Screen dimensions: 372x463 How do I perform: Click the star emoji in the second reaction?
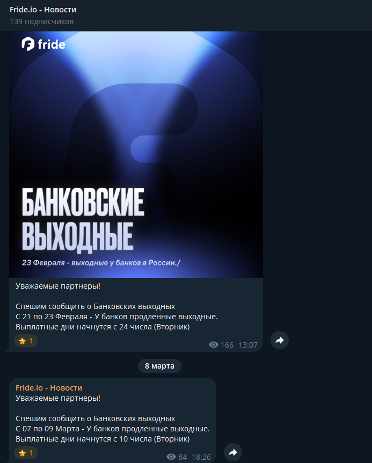[x=22, y=453]
